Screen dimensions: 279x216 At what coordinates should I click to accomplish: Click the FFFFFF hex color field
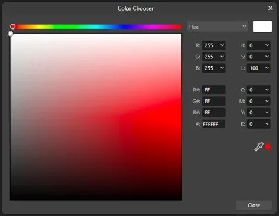click(213, 124)
